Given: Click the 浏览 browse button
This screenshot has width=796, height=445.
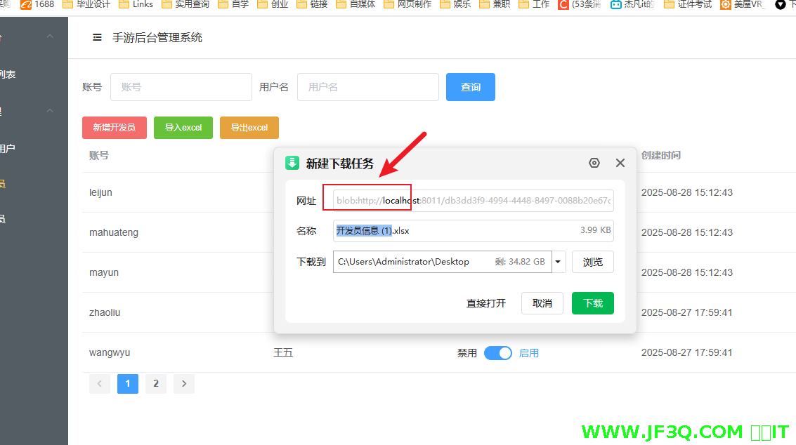Looking at the screenshot, I should pyautogui.click(x=592, y=262).
